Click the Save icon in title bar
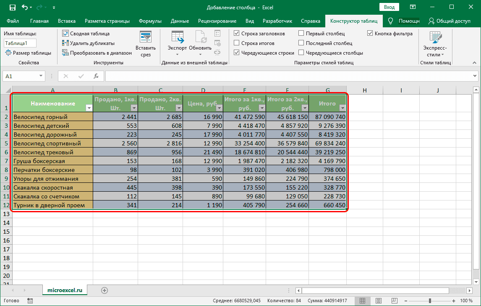The image size is (481, 306). (12, 7)
